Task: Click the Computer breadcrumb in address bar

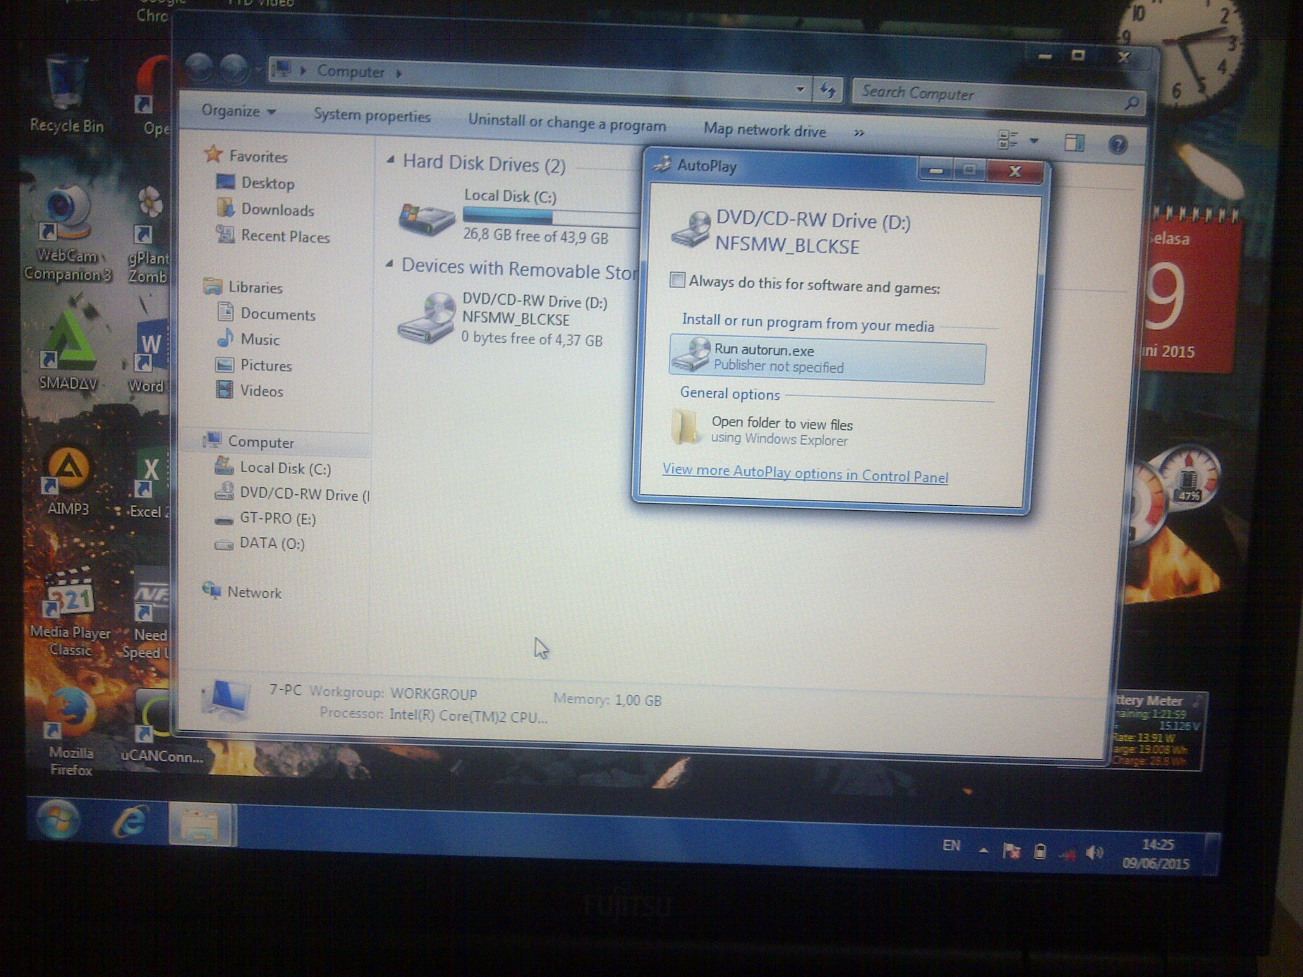Action: pos(351,71)
